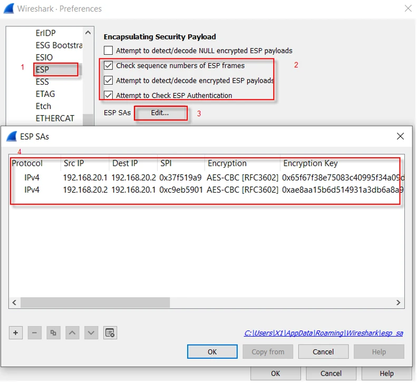Move the selected entry down

[x=91, y=332]
